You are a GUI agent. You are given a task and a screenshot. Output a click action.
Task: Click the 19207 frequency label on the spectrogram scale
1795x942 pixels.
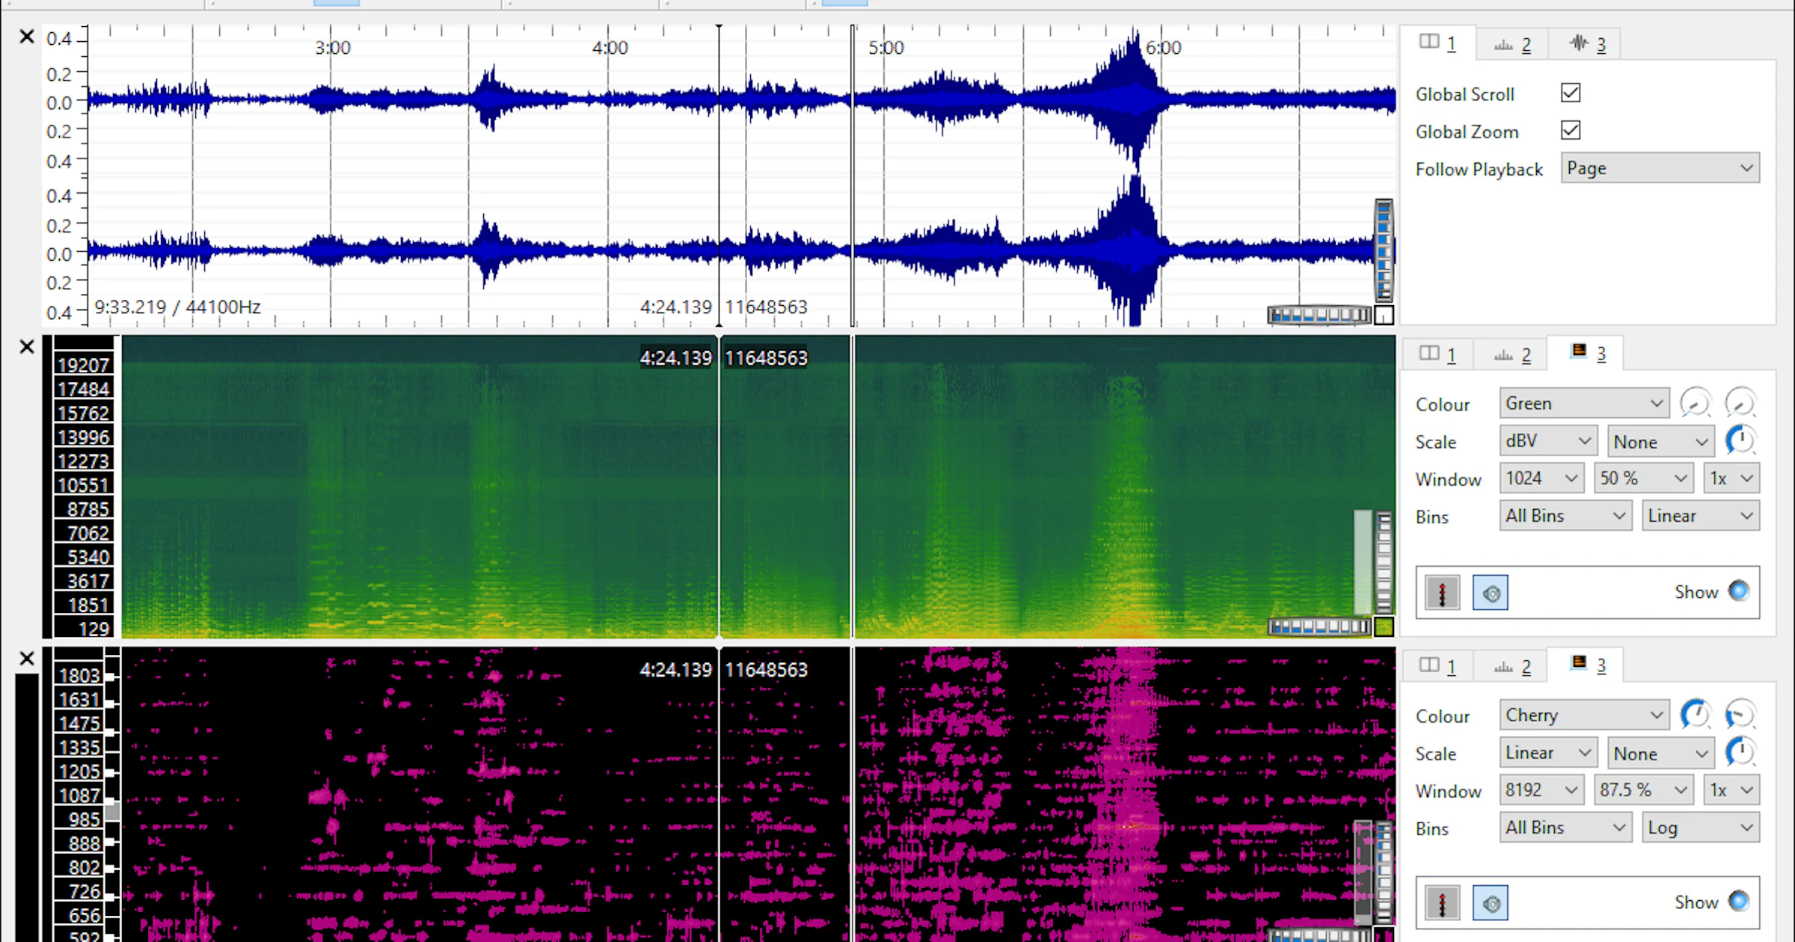click(x=84, y=366)
